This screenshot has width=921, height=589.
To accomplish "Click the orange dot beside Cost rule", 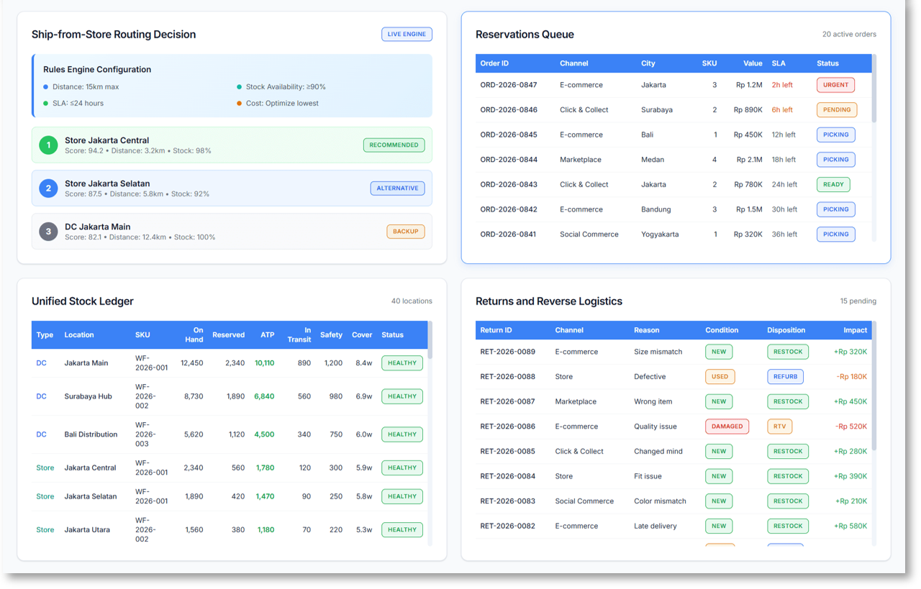I will (240, 104).
